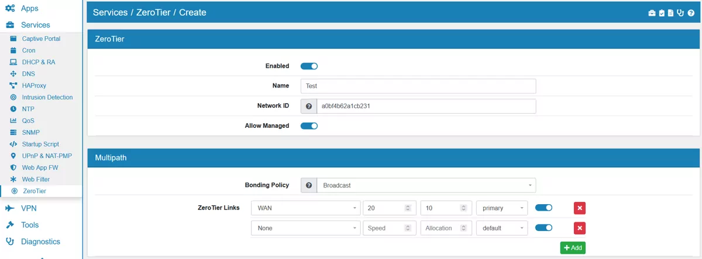
Task: Click the stethoscope diagnostics icon in header
Action: point(680,13)
